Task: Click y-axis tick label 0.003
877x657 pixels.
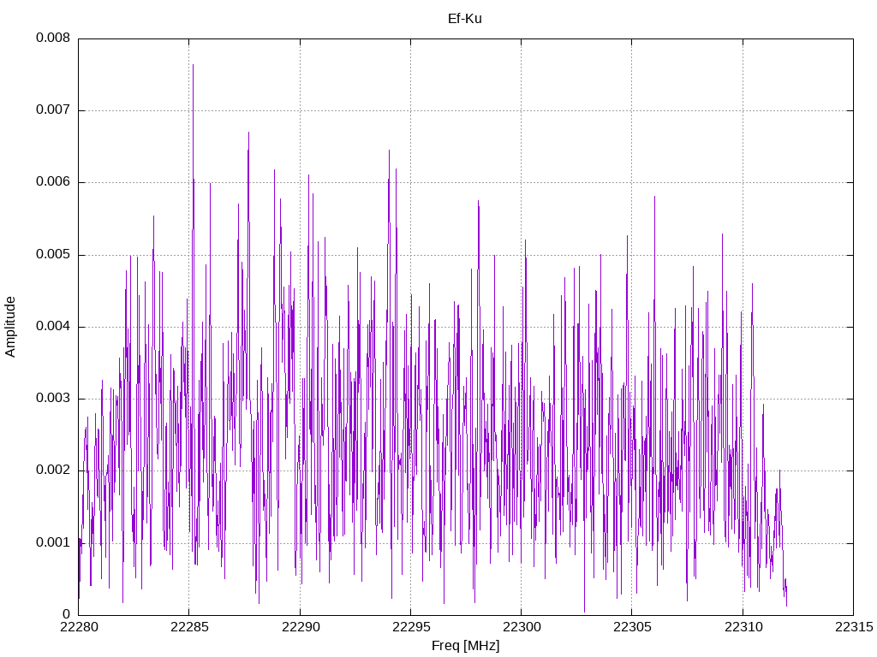Action: (53, 399)
